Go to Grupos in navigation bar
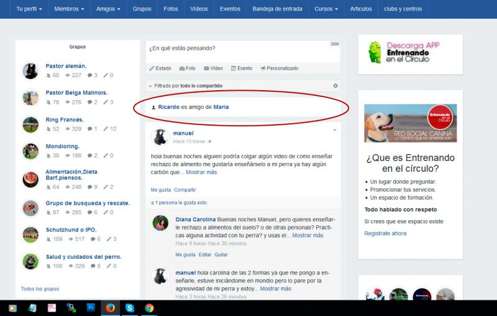 pos(142,9)
